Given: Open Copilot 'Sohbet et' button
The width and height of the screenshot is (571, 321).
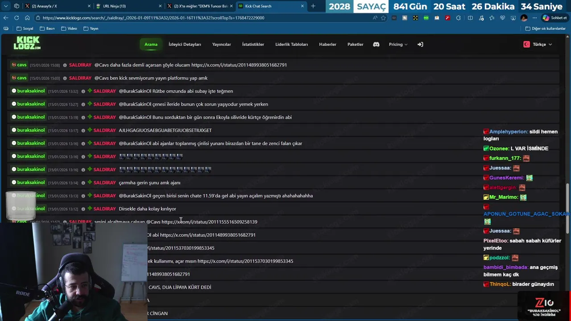Looking at the screenshot, I should pos(554,18).
